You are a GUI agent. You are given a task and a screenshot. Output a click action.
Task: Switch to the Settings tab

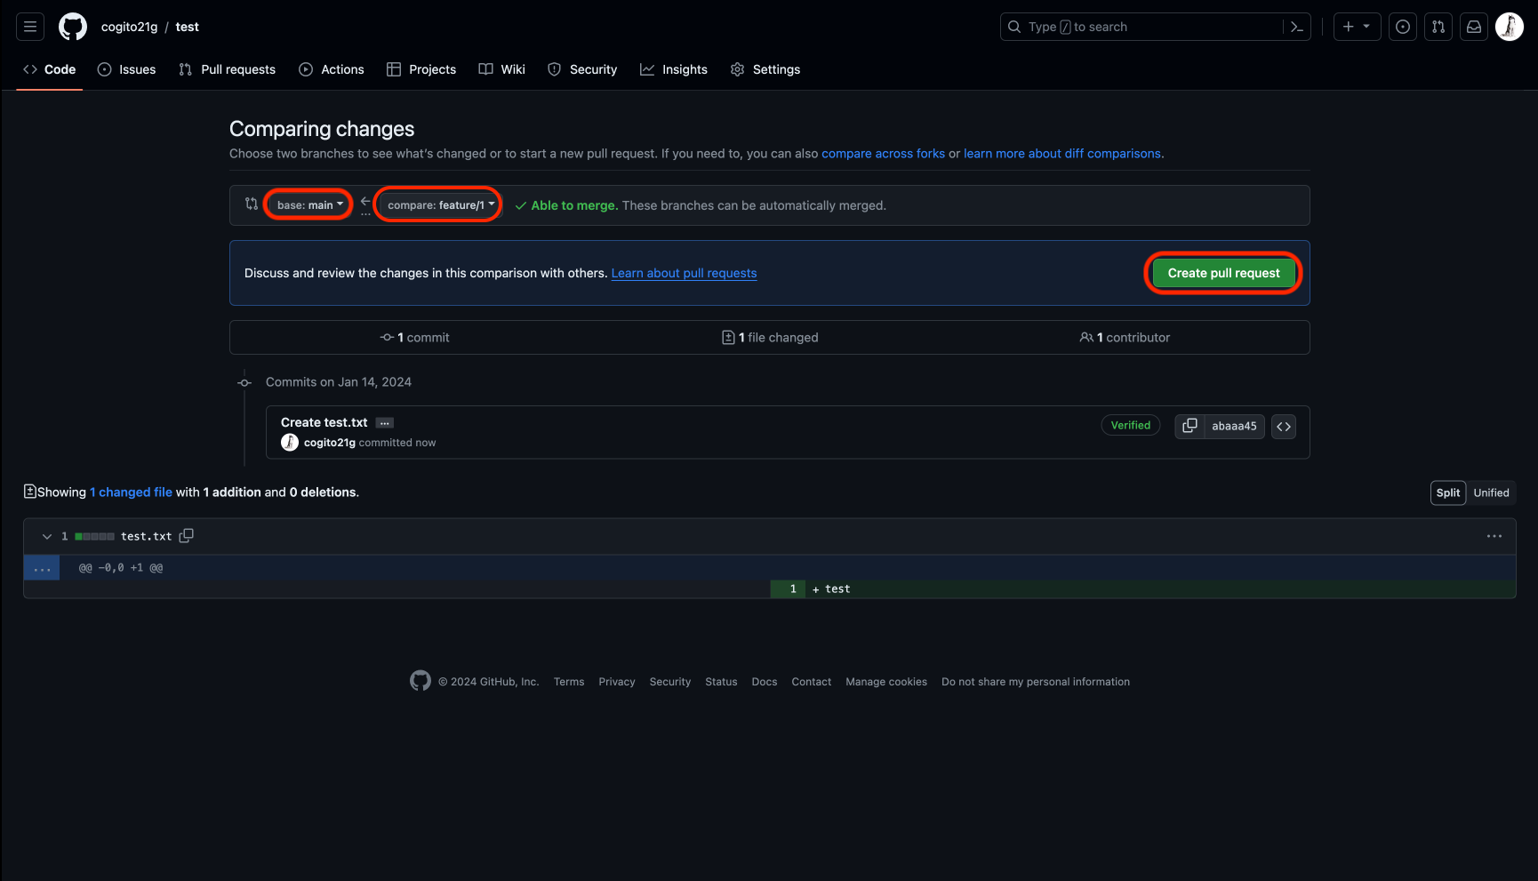click(765, 69)
